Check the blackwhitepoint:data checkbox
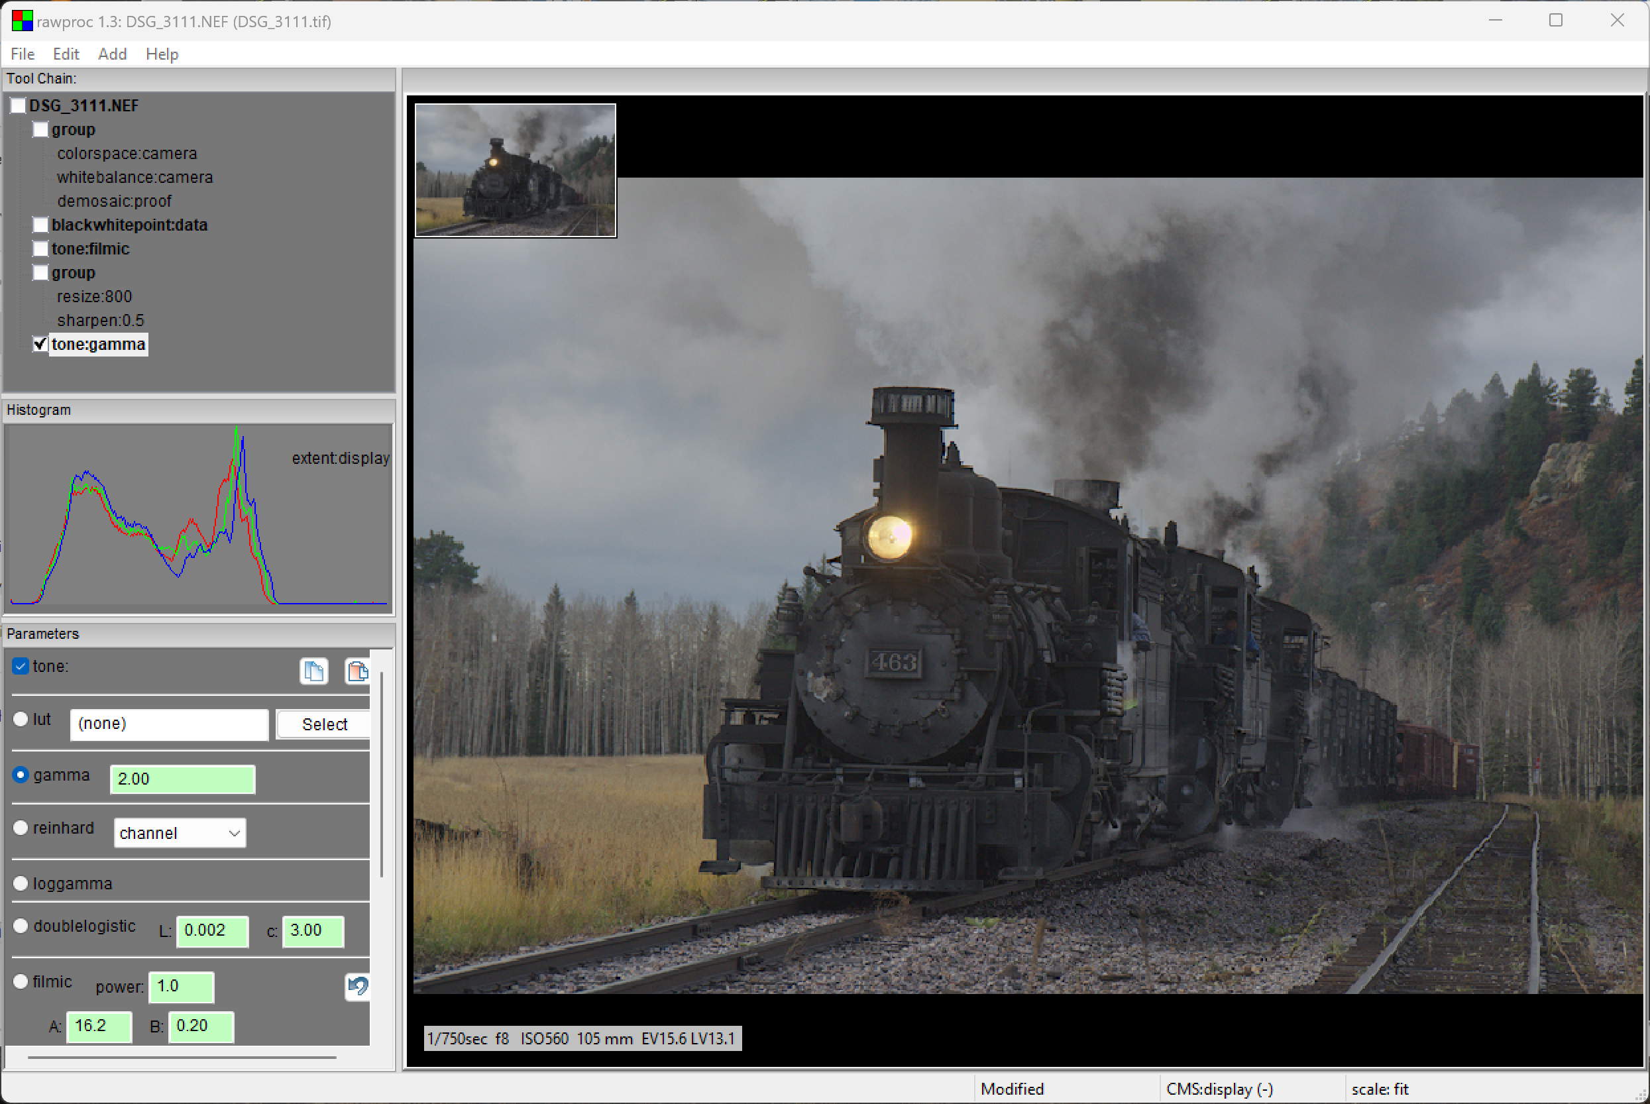Image resolution: width=1650 pixels, height=1104 pixels. pyautogui.click(x=40, y=225)
